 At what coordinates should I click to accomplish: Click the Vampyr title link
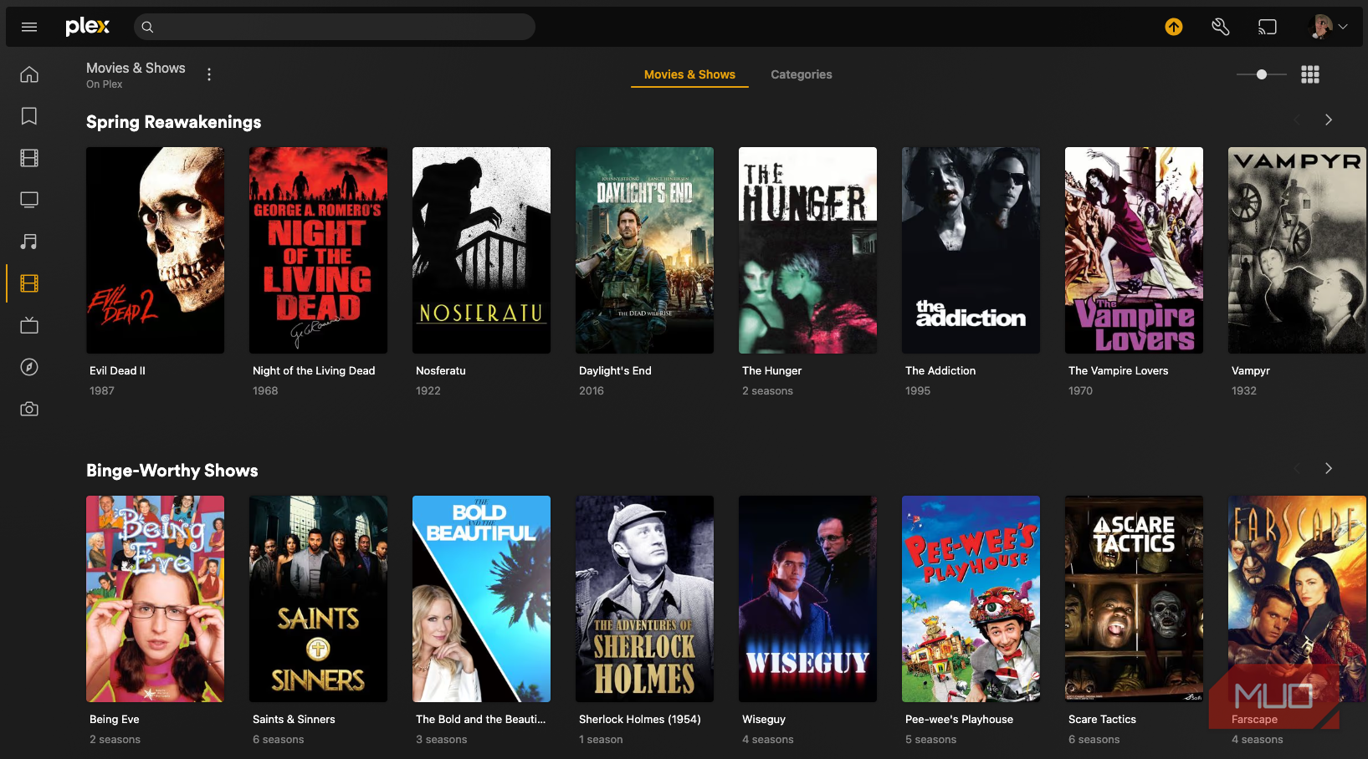coord(1251,370)
